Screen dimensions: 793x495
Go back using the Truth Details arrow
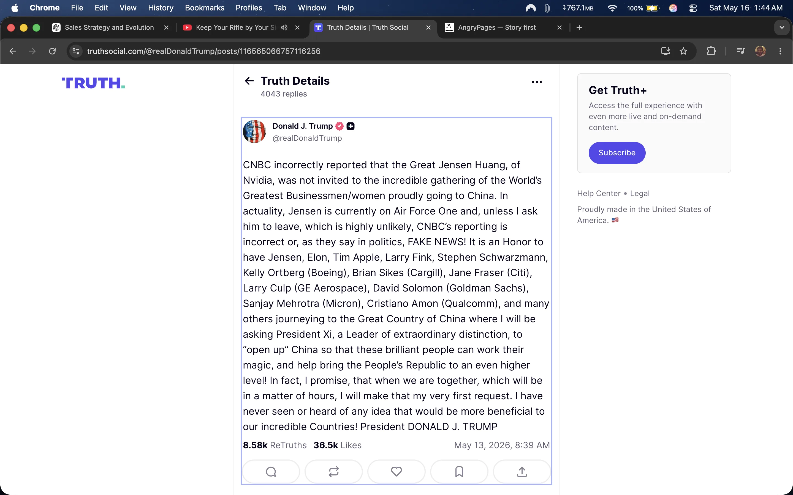[x=249, y=81]
